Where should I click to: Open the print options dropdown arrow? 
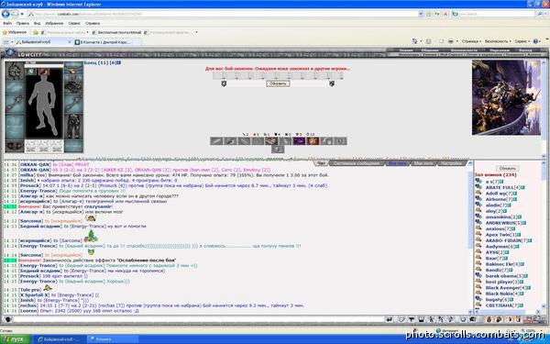coord(457,41)
